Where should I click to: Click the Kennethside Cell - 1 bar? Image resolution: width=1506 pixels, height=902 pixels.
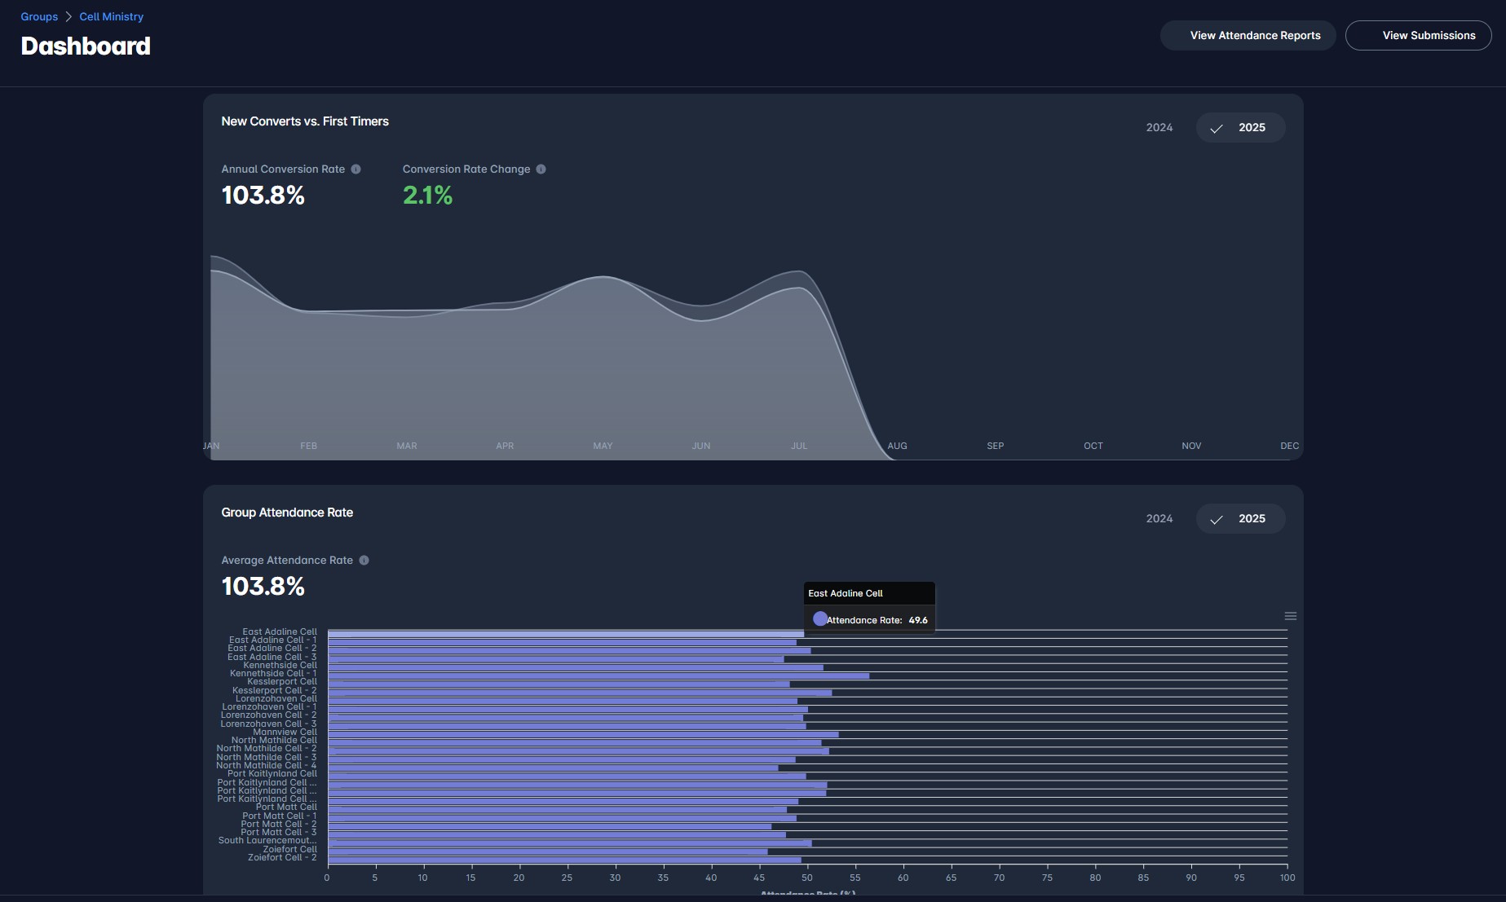(598, 675)
